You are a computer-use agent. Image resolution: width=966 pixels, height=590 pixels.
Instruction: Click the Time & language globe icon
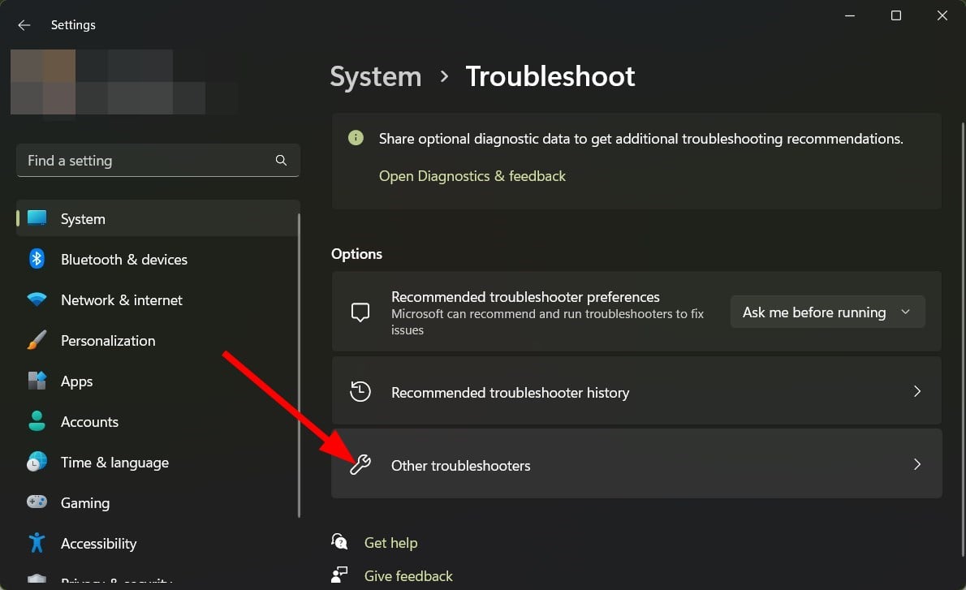click(37, 463)
